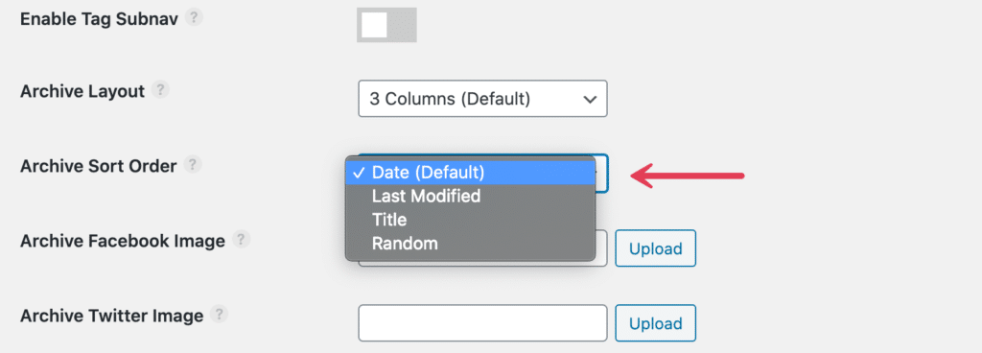
Task: Click the question mark next to Archive Sort Order
Action: point(193,165)
